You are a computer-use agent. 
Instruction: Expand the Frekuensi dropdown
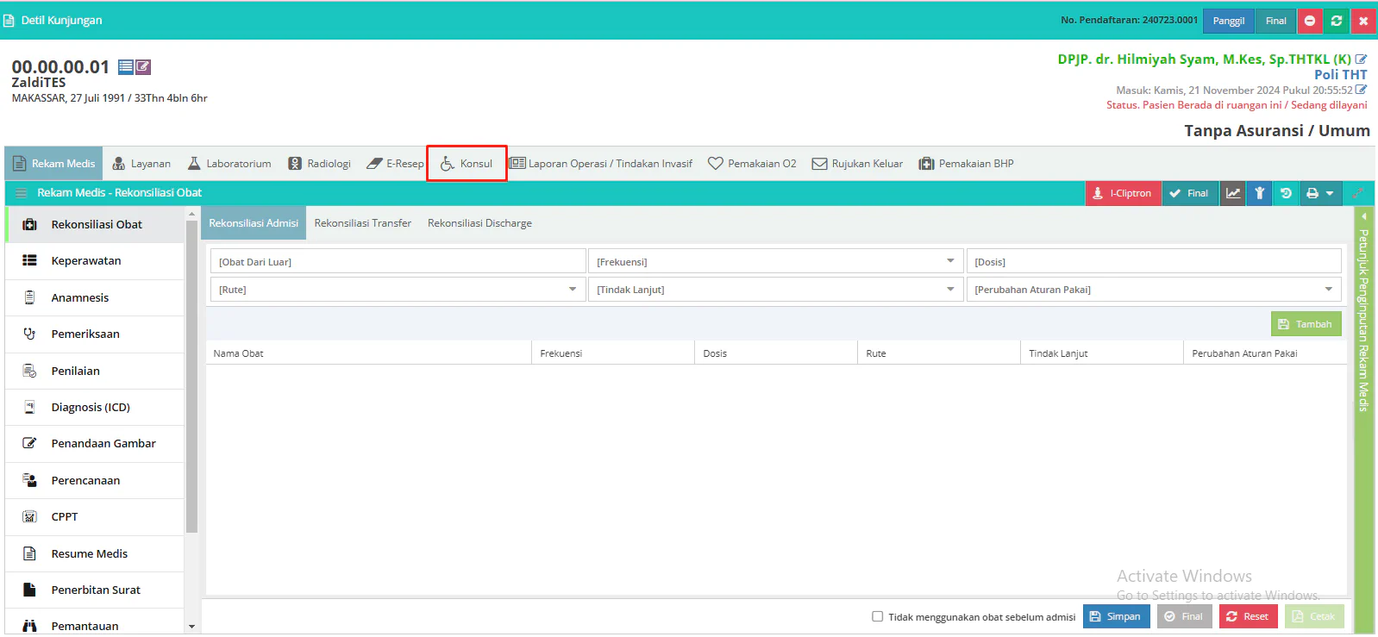click(x=950, y=261)
